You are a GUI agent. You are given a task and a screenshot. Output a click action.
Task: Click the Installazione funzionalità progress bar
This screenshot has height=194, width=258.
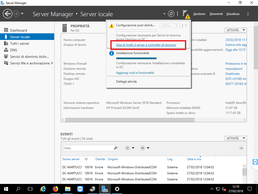[x=136, y=58]
